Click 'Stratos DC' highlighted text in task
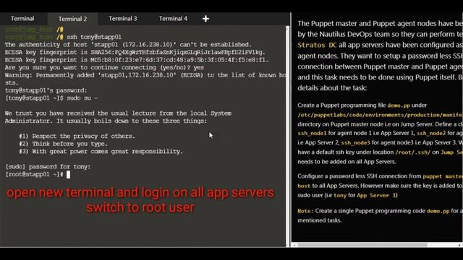Viewport: 463px width, 260px height. pyautogui.click(x=317, y=45)
